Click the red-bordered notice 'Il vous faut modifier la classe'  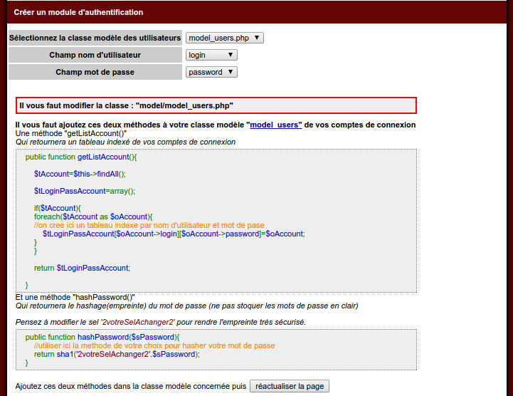216,105
